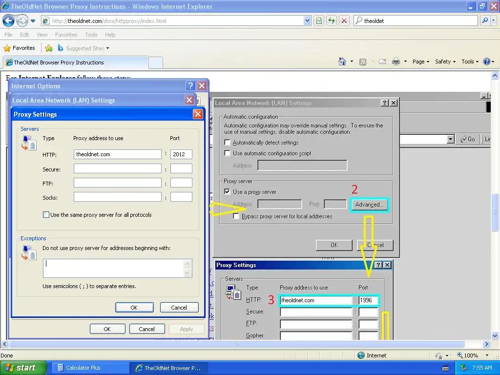Click the empty New Tab button
This screenshot has height=375, width=500.
point(156,62)
